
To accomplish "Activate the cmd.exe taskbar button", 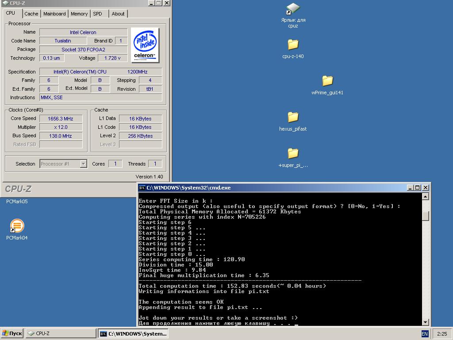I will pos(133,334).
